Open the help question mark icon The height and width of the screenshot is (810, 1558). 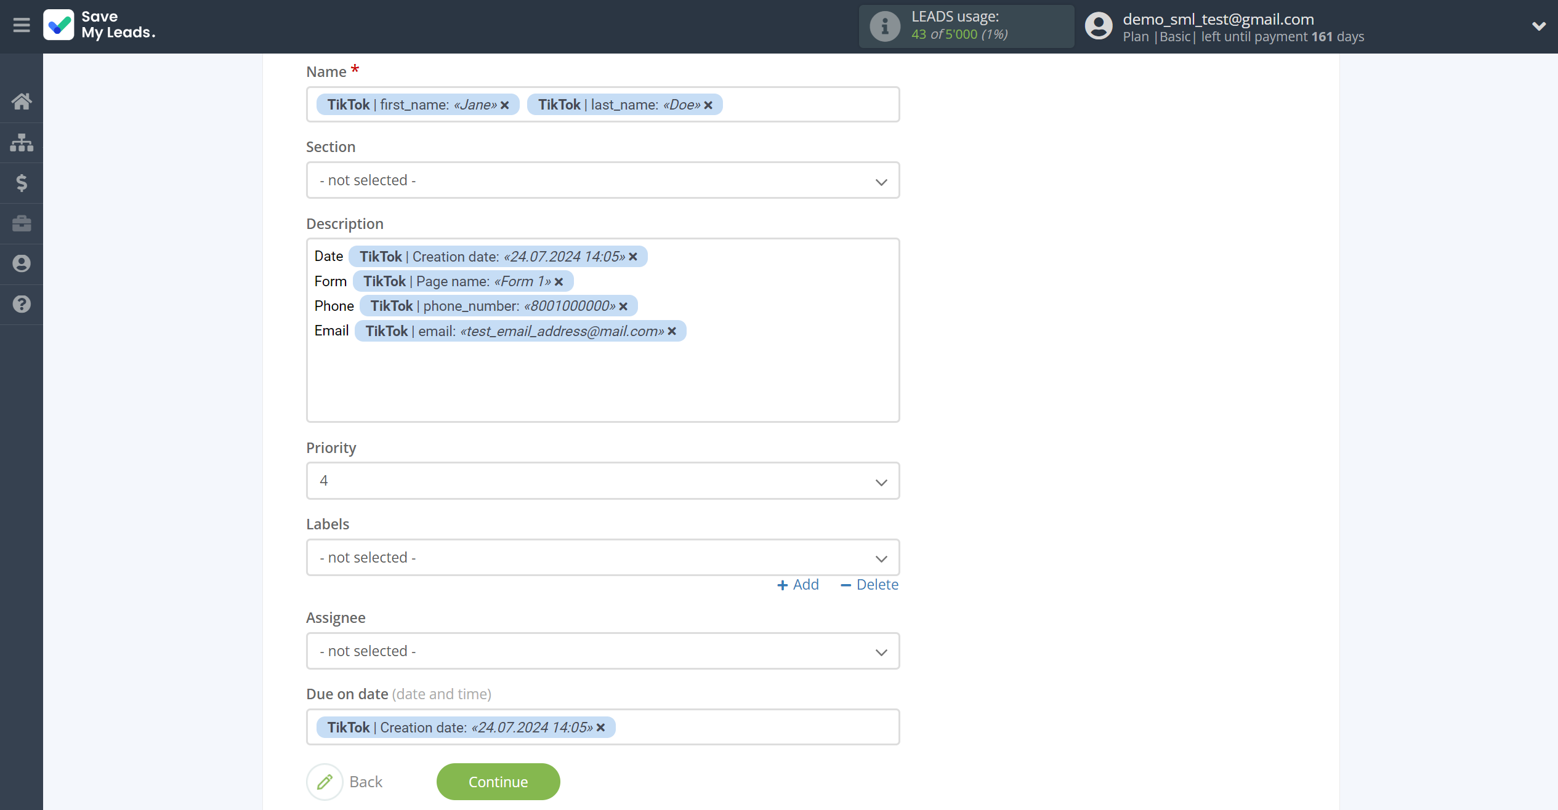tap(22, 304)
